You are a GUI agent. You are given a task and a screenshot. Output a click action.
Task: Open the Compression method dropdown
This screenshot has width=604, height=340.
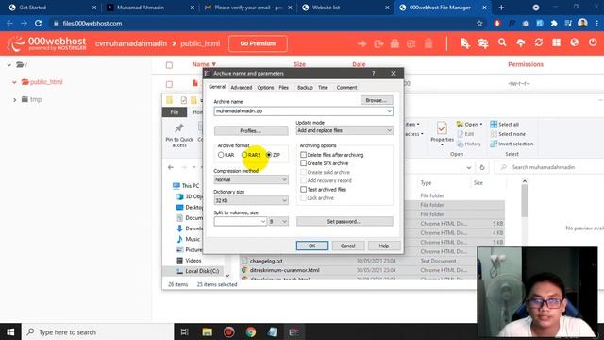(284, 179)
